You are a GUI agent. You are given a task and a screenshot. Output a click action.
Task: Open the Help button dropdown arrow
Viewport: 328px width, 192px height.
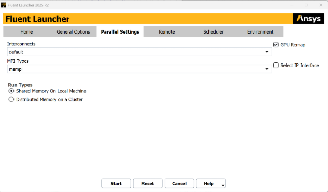click(x=223, y=185)
